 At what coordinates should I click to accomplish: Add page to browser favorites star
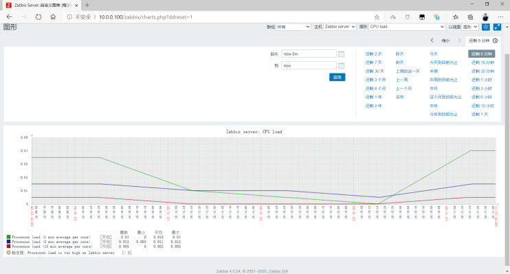377,17
